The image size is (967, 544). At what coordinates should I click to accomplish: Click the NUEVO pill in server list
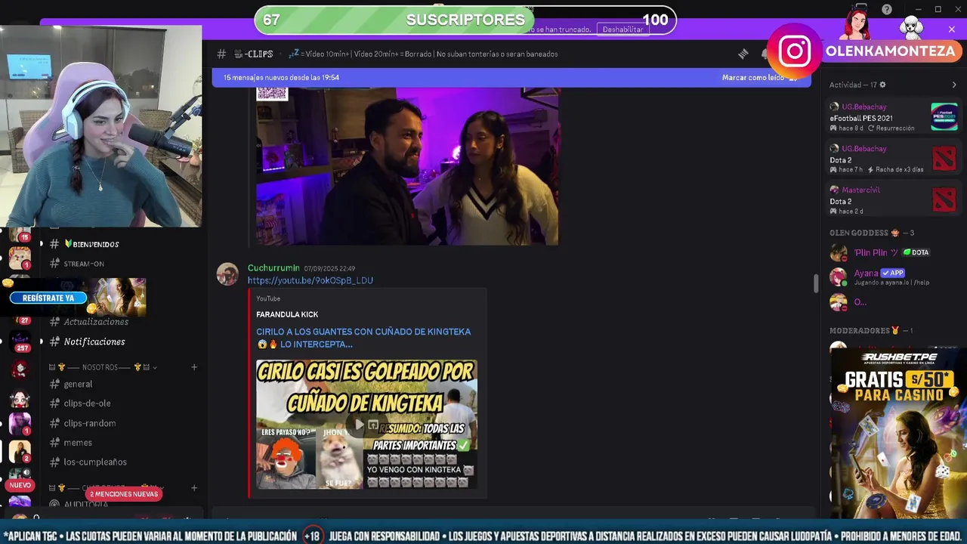[20, 485]
